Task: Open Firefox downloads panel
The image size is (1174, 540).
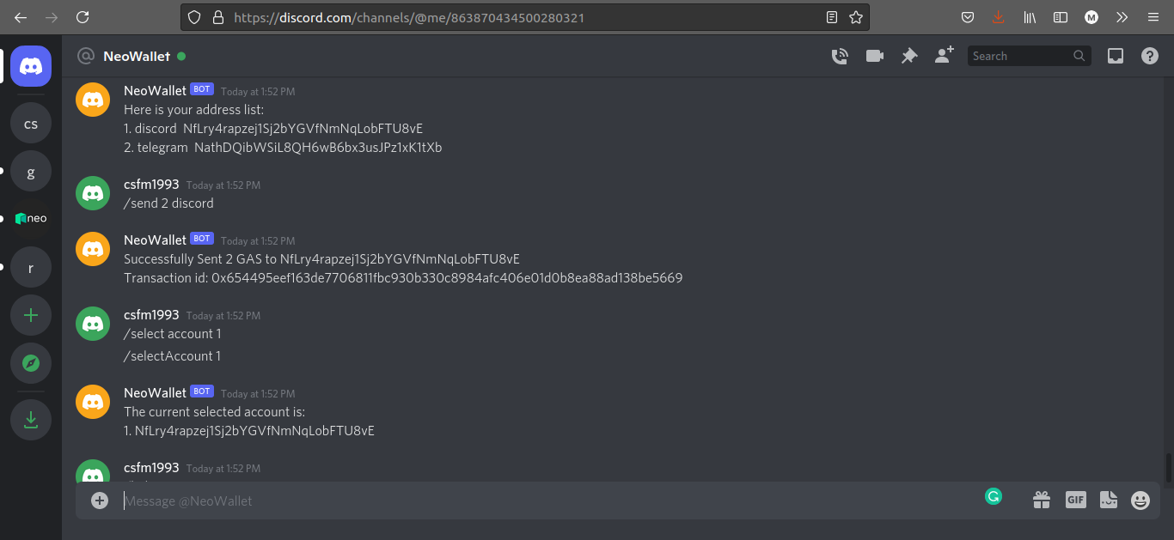Action: click(x=998, y=17)
